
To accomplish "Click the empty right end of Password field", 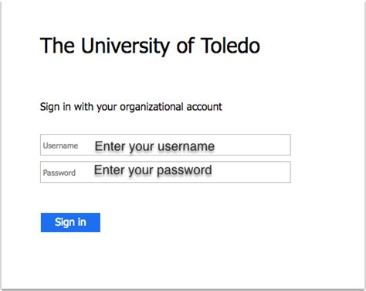I will (x=251, y=172).
